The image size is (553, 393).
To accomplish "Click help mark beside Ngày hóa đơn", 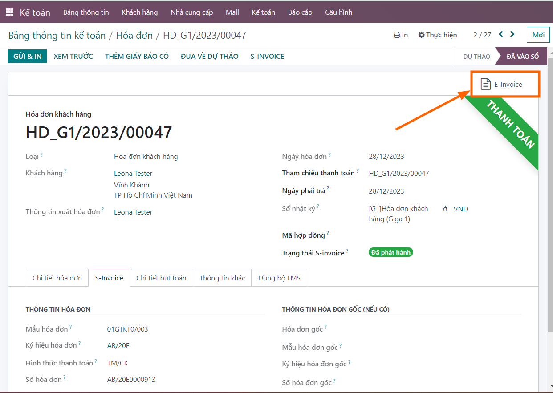I will pos(330,154).
